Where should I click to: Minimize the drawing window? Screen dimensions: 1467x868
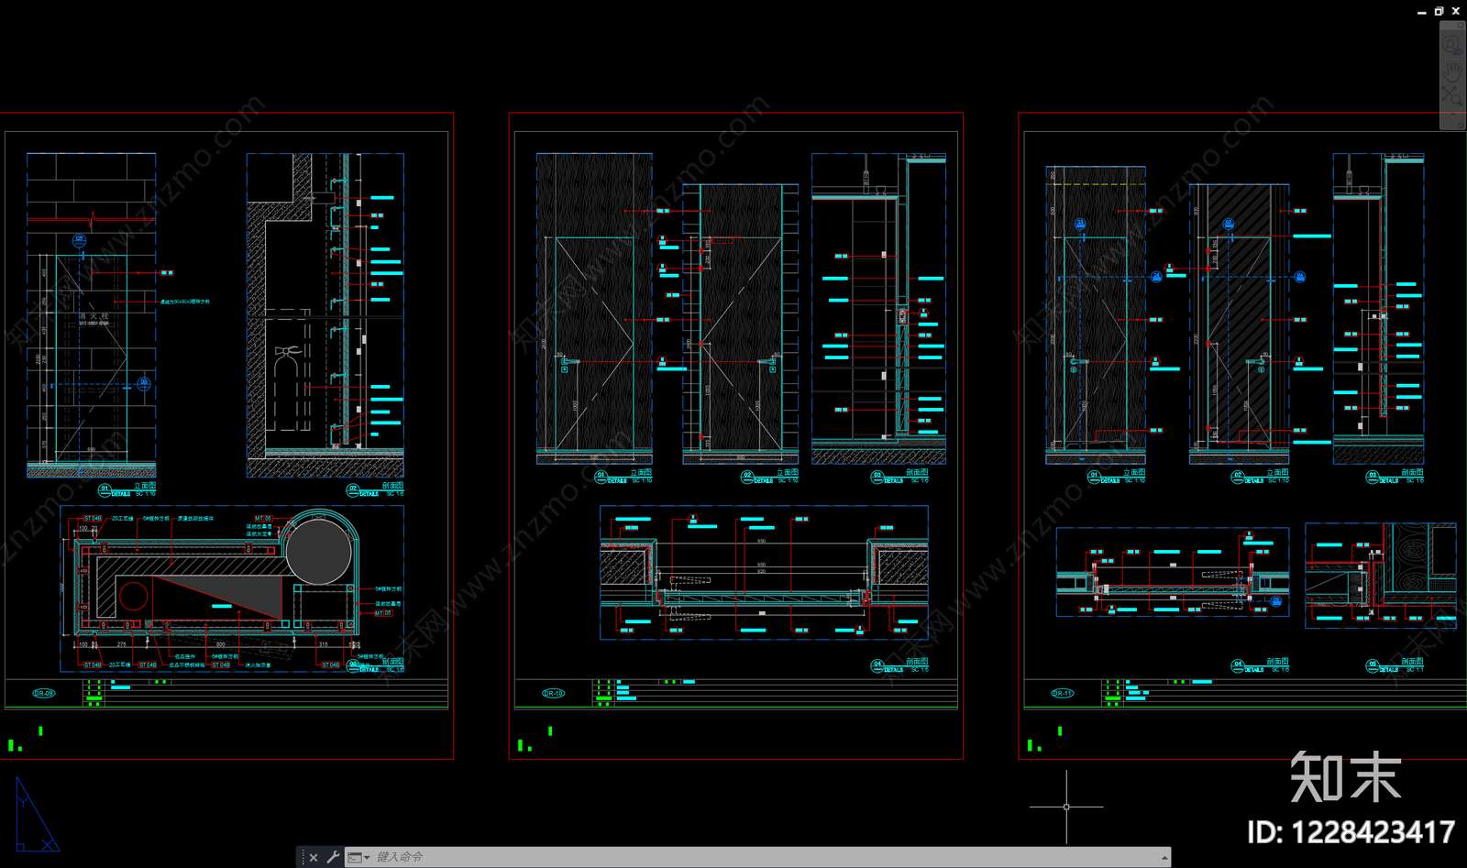coord(1422,13)
